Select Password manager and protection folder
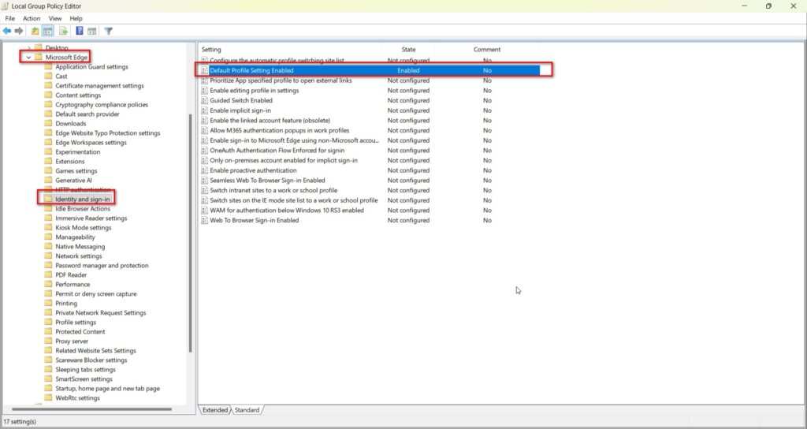Viewport: 807px width, 429px height. click(102, 266)
